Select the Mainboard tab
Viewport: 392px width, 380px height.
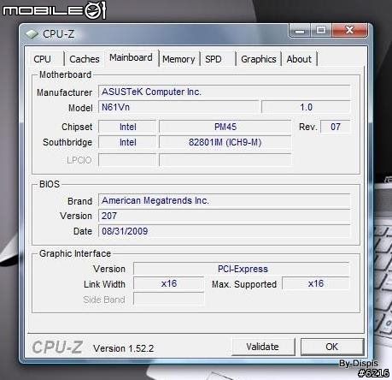[x=131, y=57]
